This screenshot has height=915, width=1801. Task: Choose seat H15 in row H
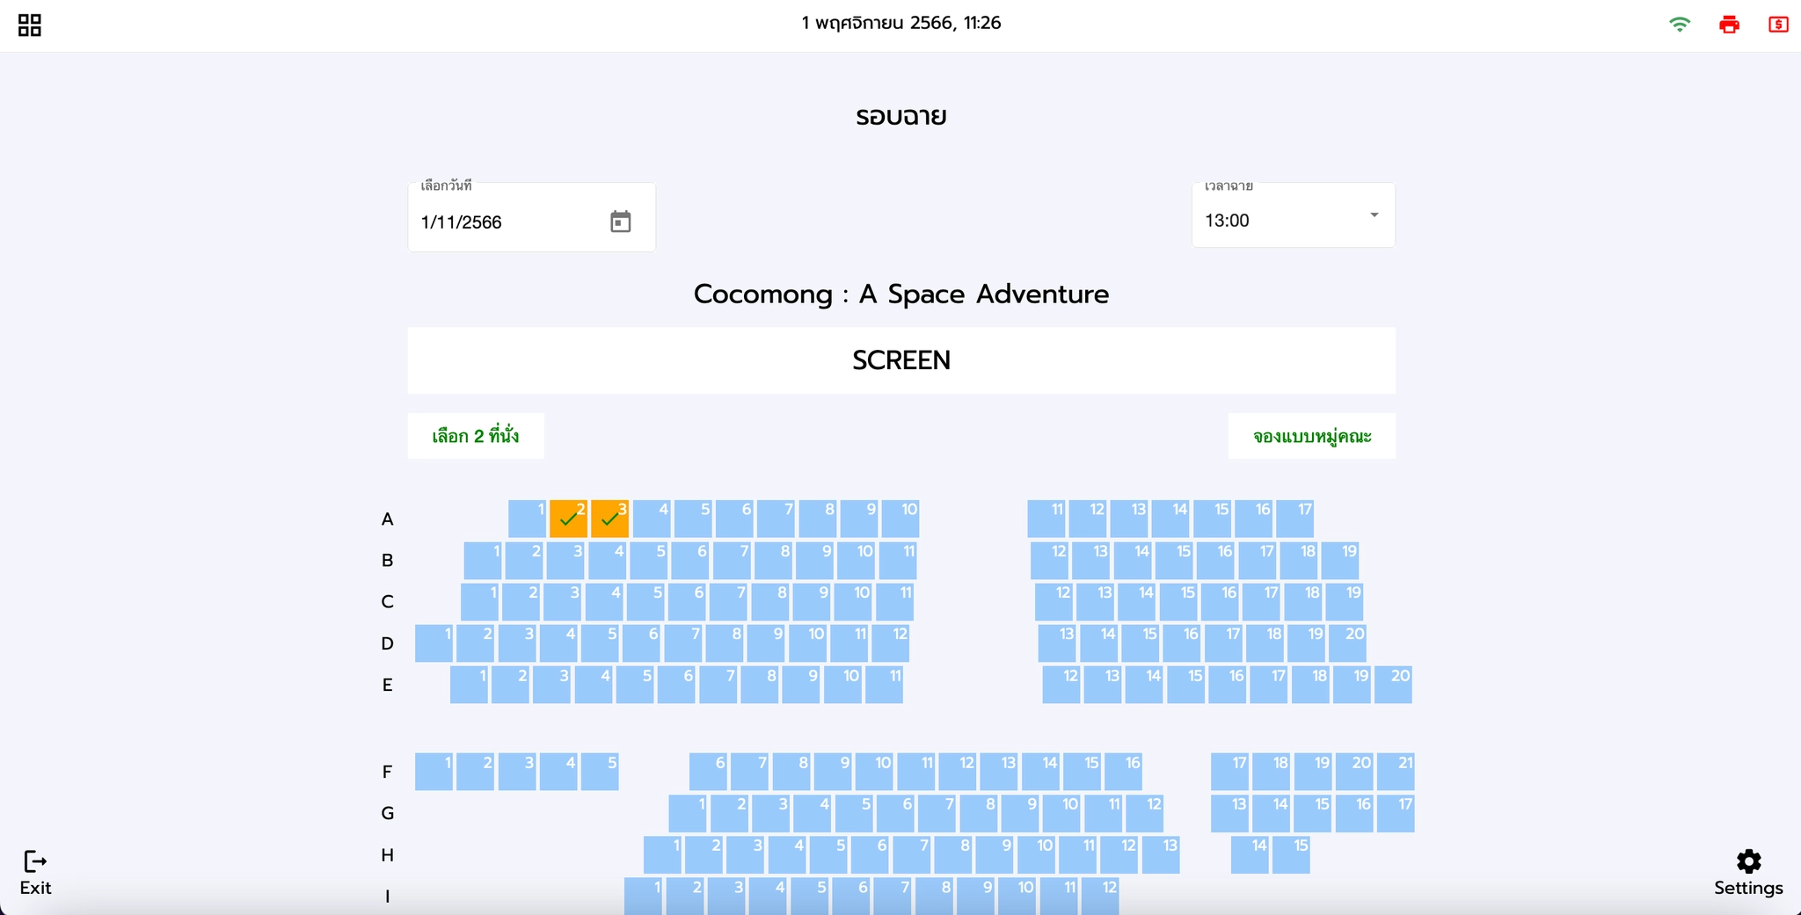tap(1291, 855)
